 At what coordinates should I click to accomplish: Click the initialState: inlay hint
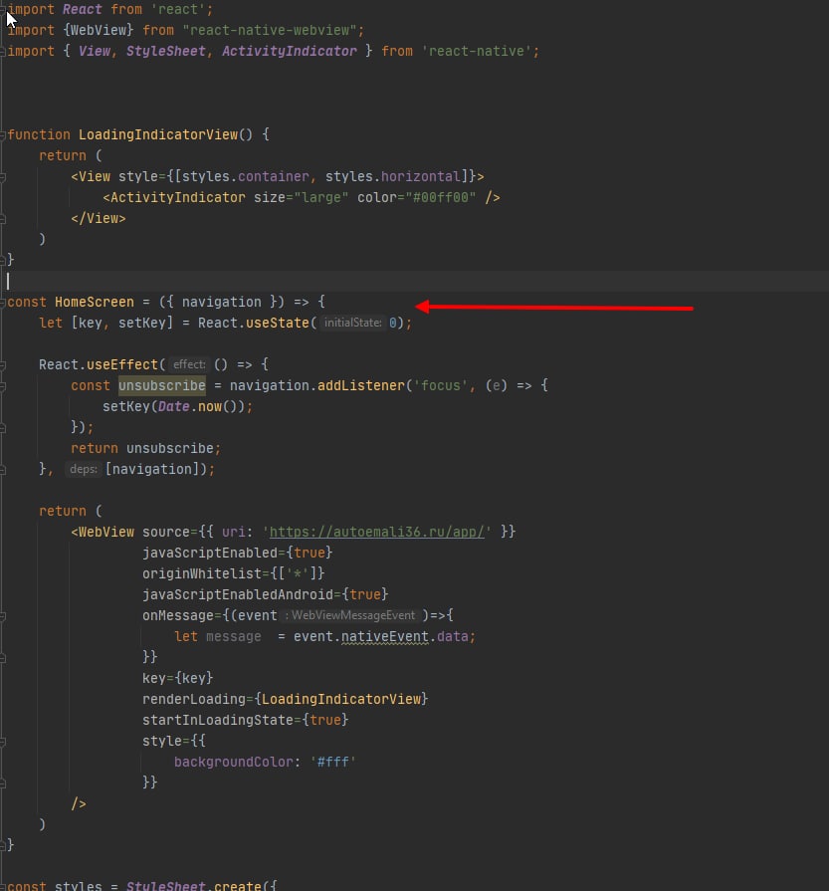pos(352,323)
